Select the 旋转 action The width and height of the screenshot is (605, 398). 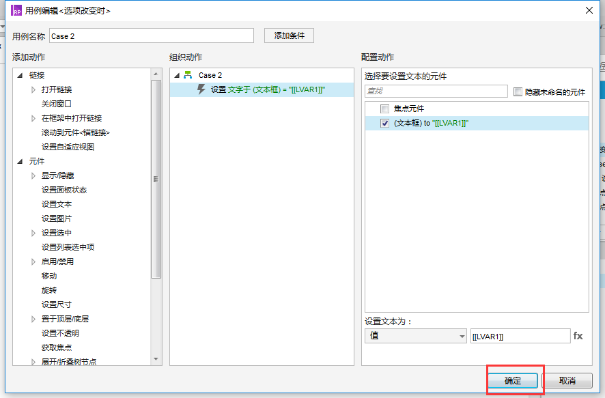(x=49, y=290)
